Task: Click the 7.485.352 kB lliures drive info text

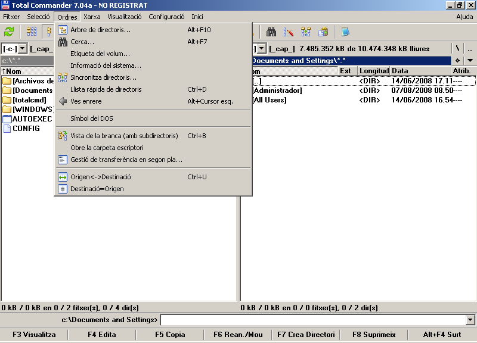Action: pyautogui.click(x=364, y=49)
